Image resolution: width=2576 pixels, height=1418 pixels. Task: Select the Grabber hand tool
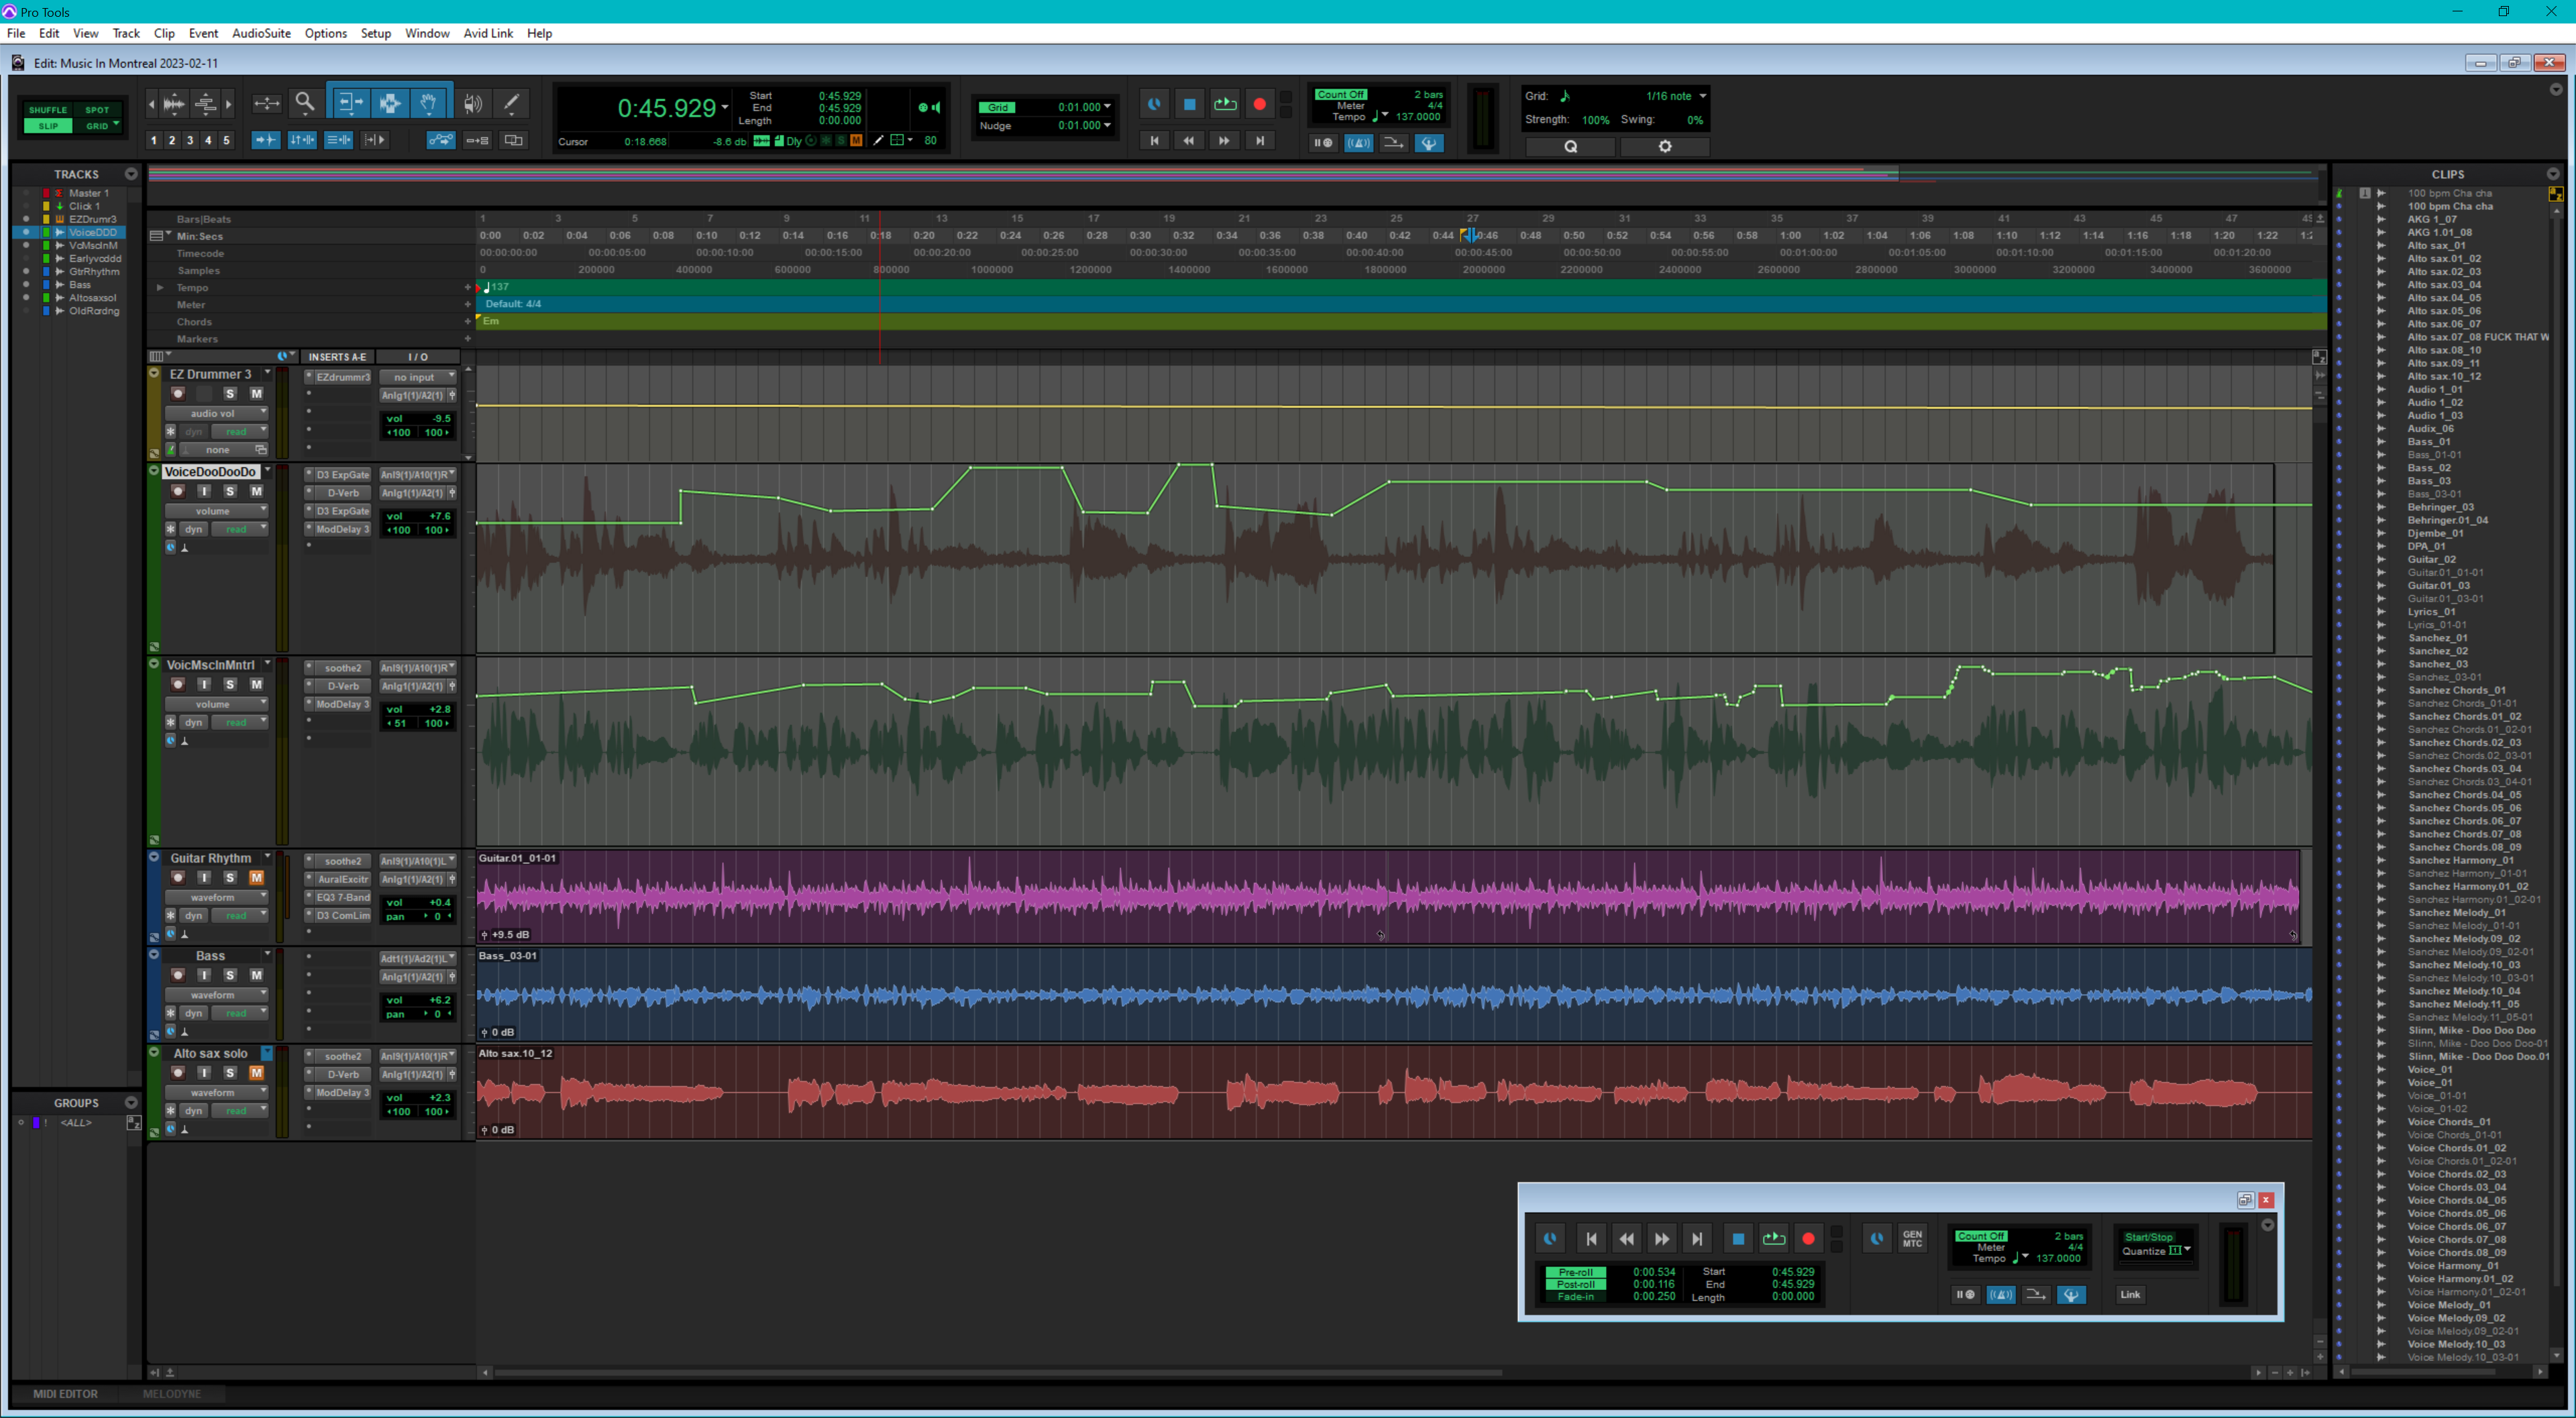(x=428, y=103)
